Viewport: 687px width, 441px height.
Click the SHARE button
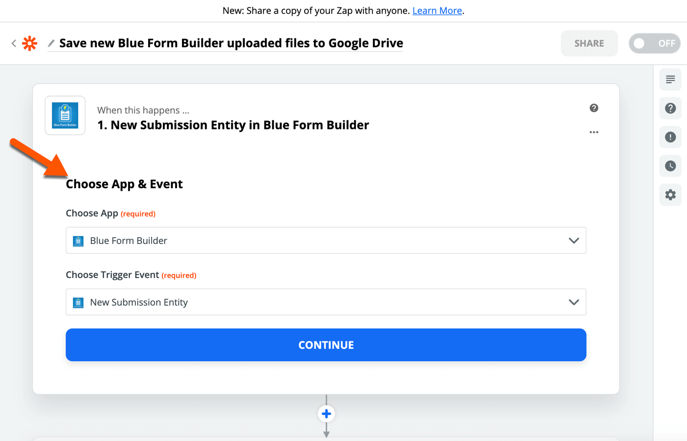pyautogui.click(x=589, y=43)
